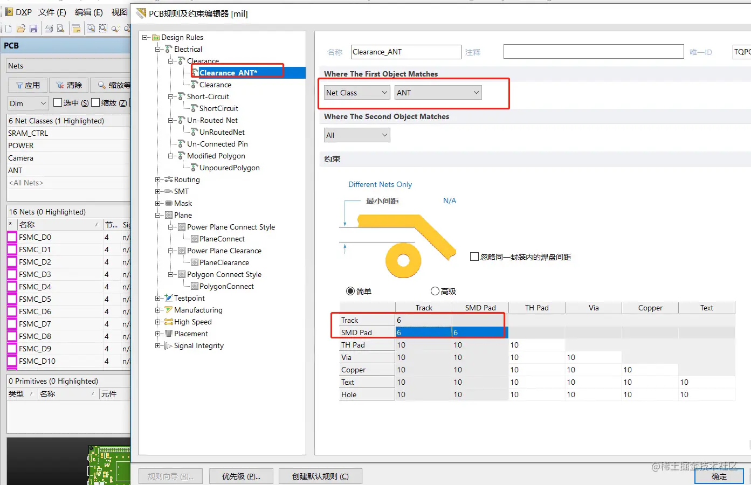Click the High Speed category icon
This screenshot has height=485, width=751.
pyautogui.click(x=169, y=322)
